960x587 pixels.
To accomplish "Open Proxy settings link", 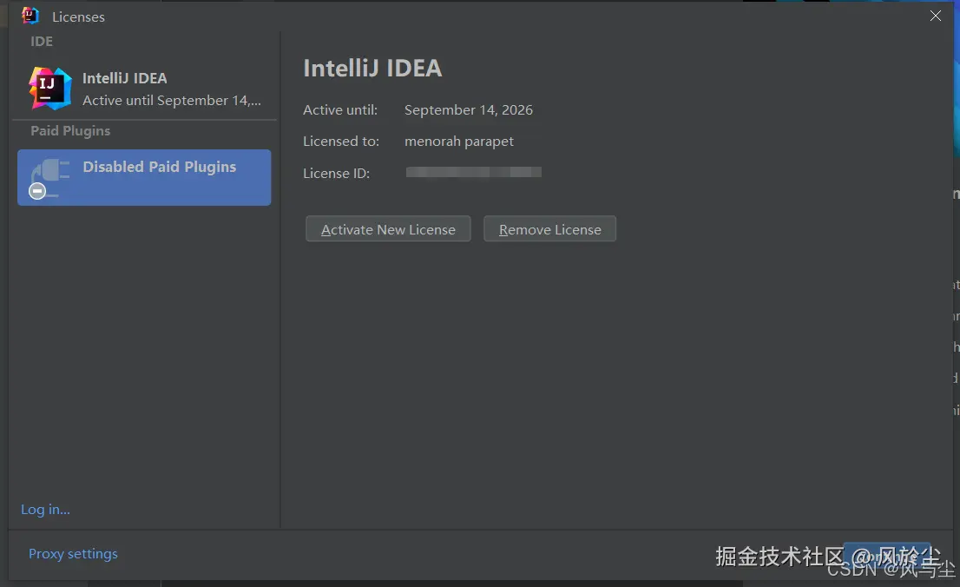I will click(x=73, y=554).
